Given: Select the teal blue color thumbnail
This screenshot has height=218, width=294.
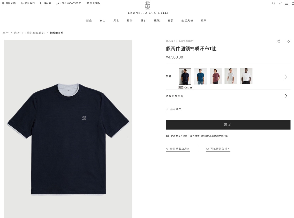Looking at the screenshot, I should (200, 76).
